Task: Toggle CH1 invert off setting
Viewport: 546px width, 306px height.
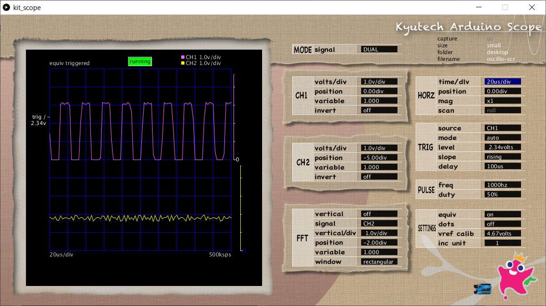Action: tap(379, 110)
